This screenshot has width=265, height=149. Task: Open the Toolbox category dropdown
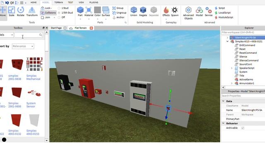point(7,35)
